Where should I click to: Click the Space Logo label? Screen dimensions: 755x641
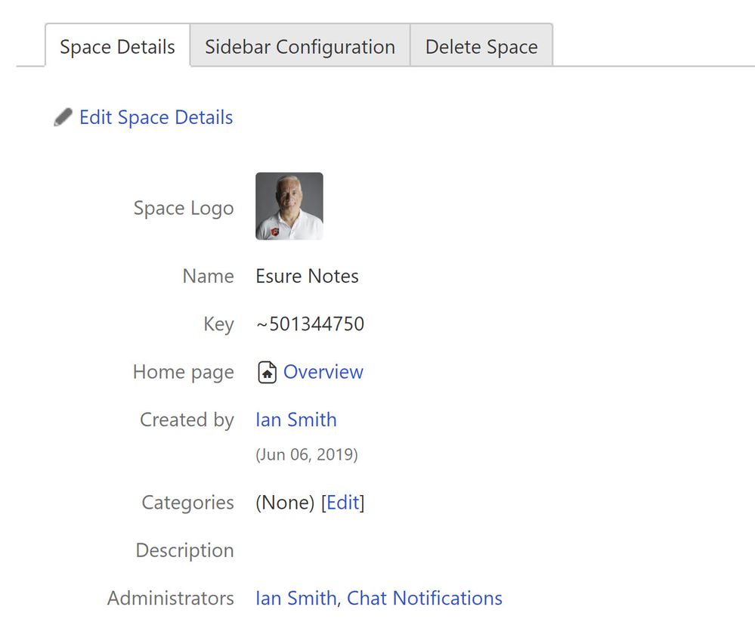pos(184,208)
